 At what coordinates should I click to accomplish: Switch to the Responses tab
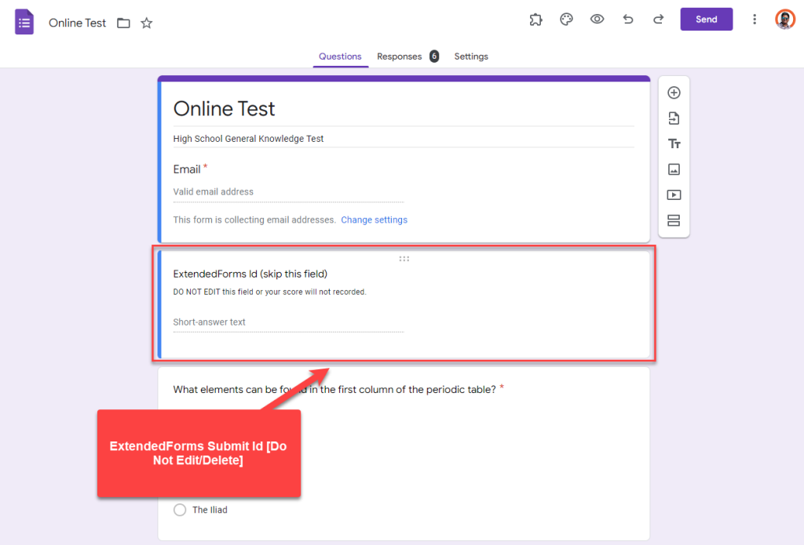[401, 56]
